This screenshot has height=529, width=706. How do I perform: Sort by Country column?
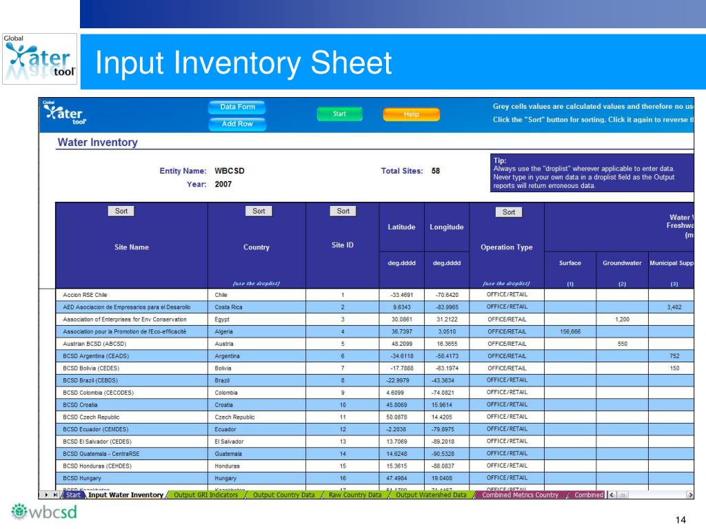(x=259, y=211)
